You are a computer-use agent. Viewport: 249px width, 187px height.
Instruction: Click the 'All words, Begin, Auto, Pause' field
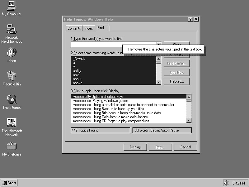point(162,130)
